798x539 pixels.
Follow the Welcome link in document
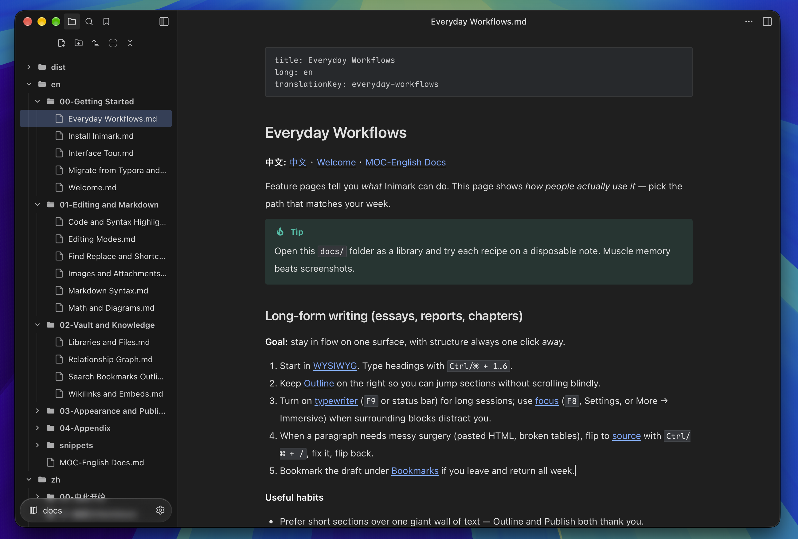coord(336,162)
